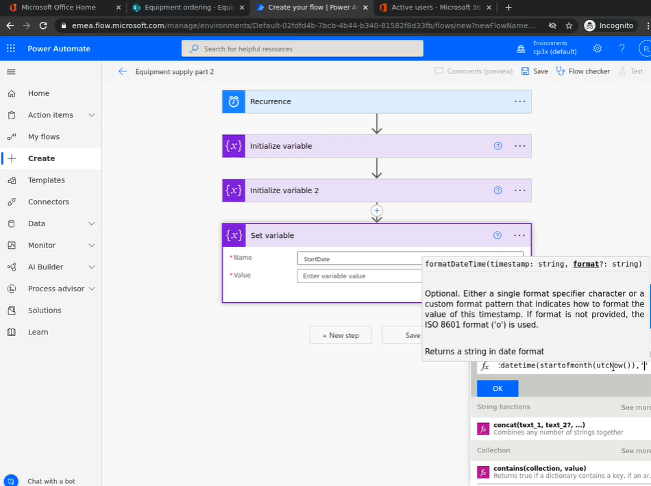Click the Connectors plug icon

pos(12,202)
